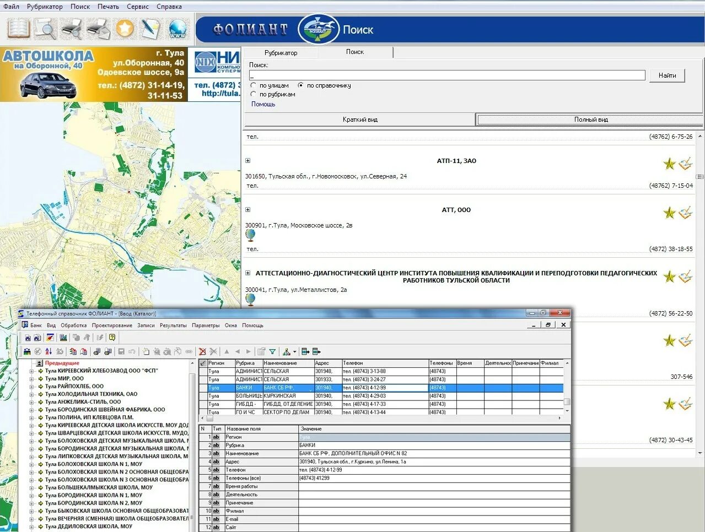The image size is (705, 532).
Task: Click the note icon of Аттестационно-диагностический центр entry
Action: tap(685, 276)
